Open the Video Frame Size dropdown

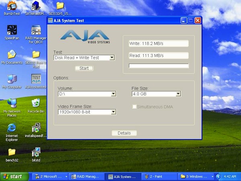tap(113, 112)
